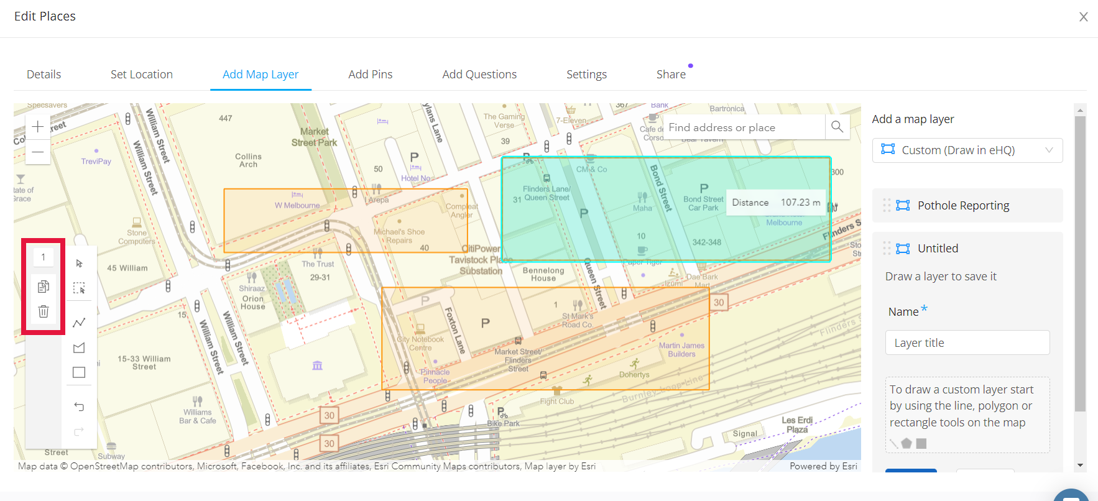Click the side panel scrollbar
The height and width of the screenshot is (501, 1098).
[x=1081, y=264]
